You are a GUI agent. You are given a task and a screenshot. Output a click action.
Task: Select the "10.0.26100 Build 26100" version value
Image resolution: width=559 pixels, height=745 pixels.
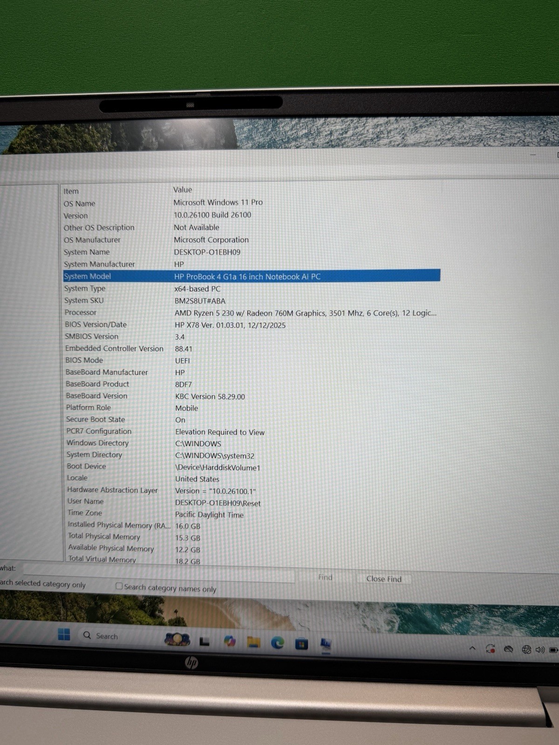[x=212, y=215]
